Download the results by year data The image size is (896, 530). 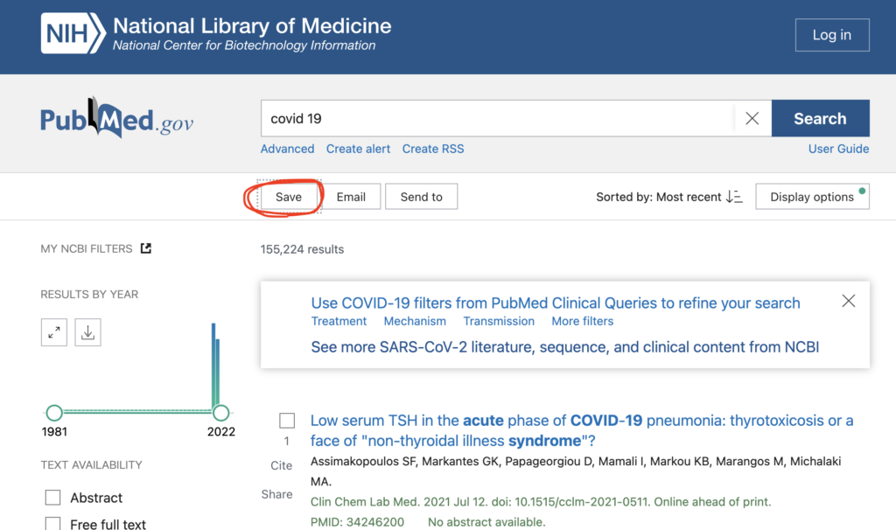[88, 332]
